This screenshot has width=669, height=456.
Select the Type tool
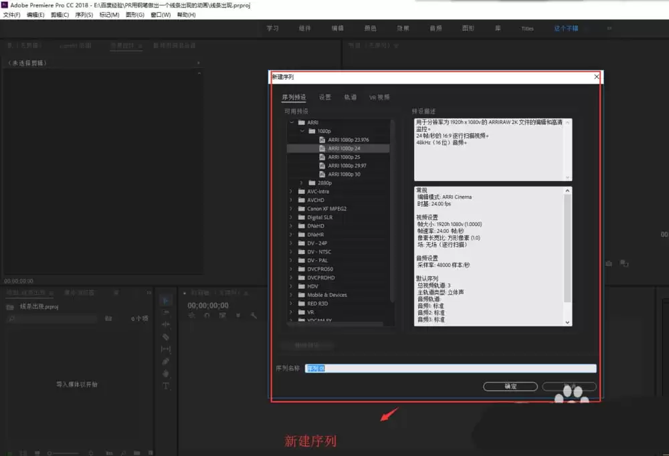point(166,386)
